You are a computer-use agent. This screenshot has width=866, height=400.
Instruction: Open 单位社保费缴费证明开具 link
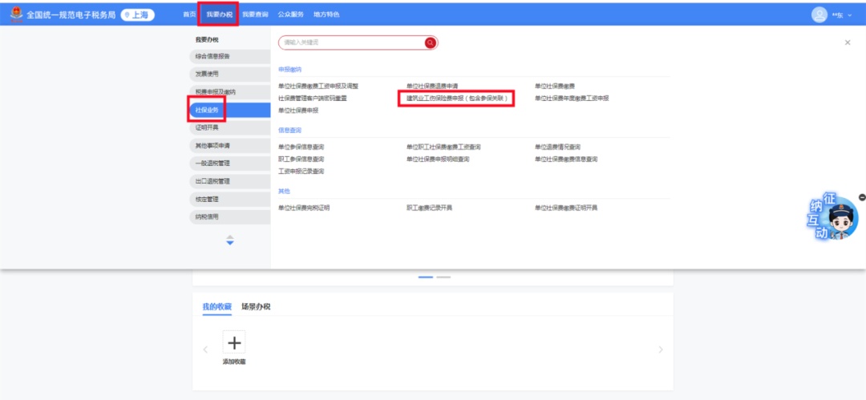pos(566,208)
